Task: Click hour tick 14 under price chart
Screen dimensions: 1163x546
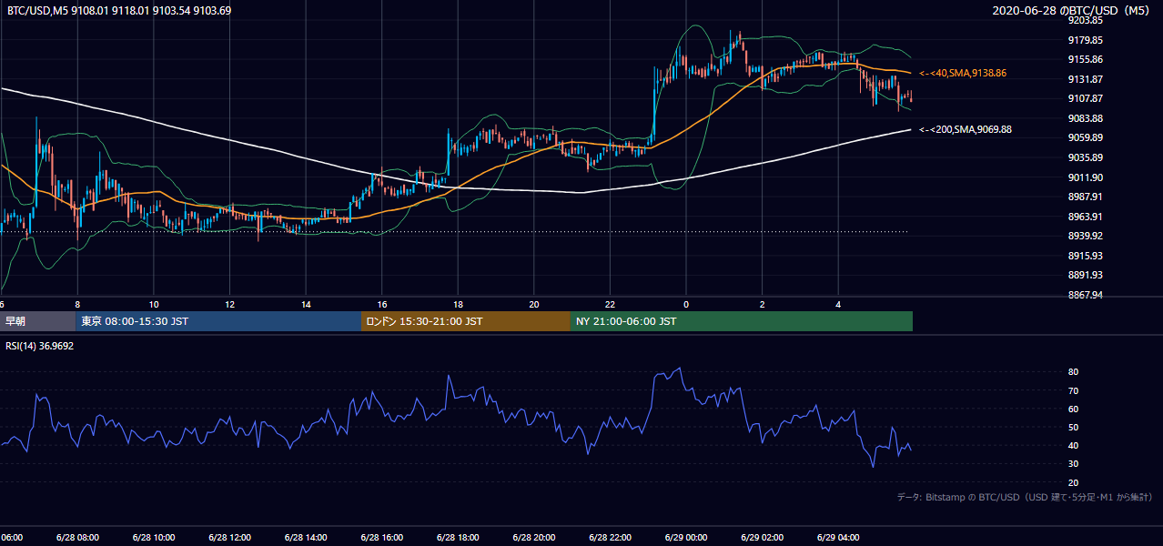Action: [x=306, y=304]
